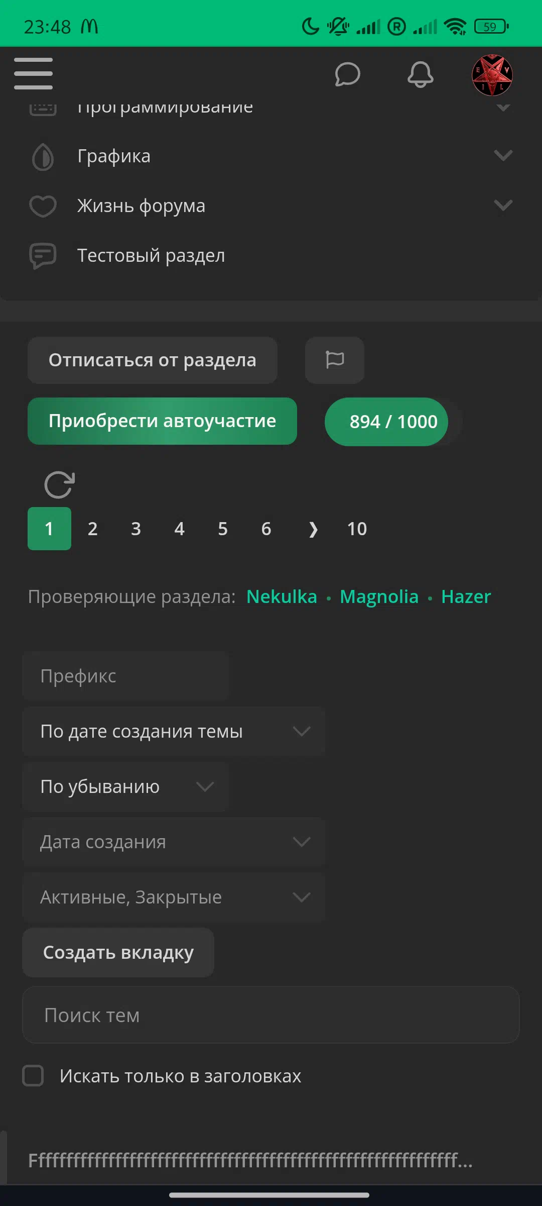Screen dimensions: 542x1206
Task: Click the heart icon for Жизнь форума
Action: click(x=43, y=206)
